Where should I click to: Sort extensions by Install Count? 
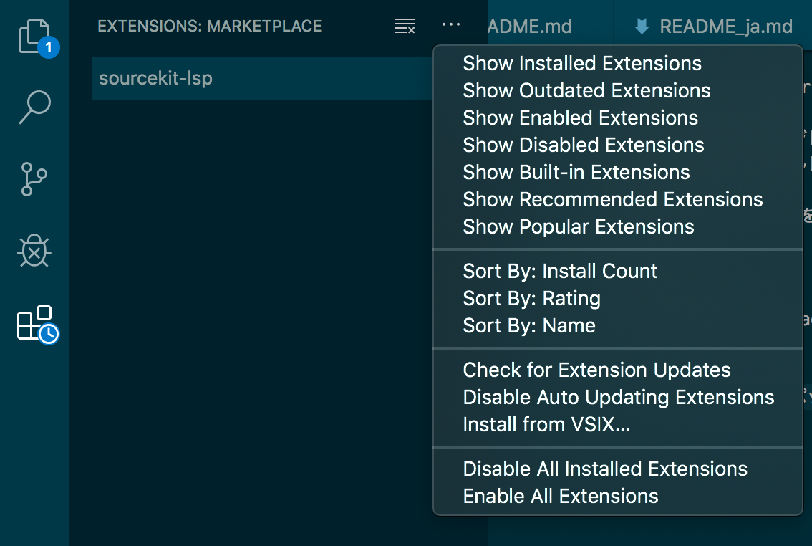(560, 271)
